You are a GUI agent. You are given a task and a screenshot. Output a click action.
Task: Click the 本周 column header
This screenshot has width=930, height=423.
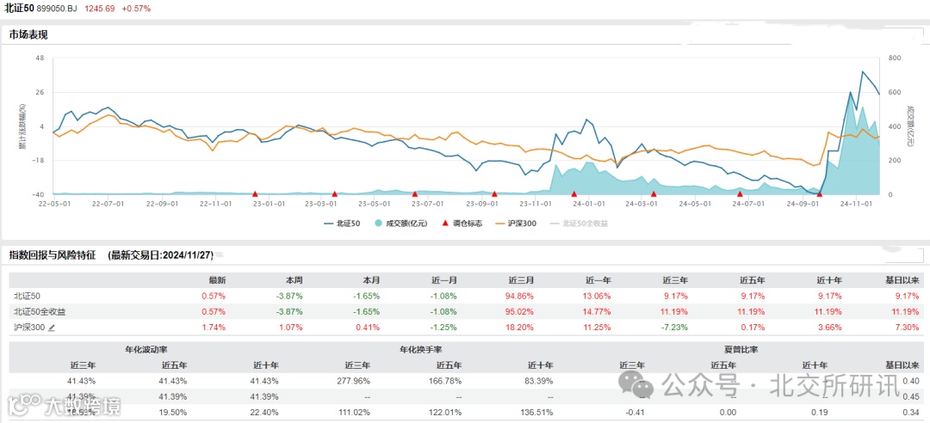tap(294, 280)
